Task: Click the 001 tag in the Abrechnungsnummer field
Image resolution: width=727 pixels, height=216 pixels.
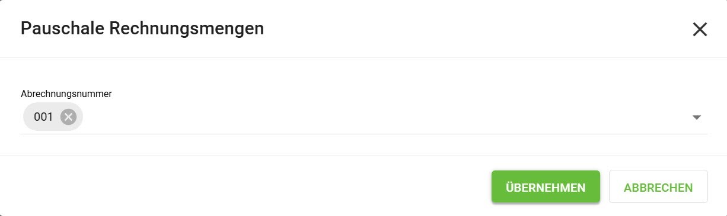Action: coord(53,117)
